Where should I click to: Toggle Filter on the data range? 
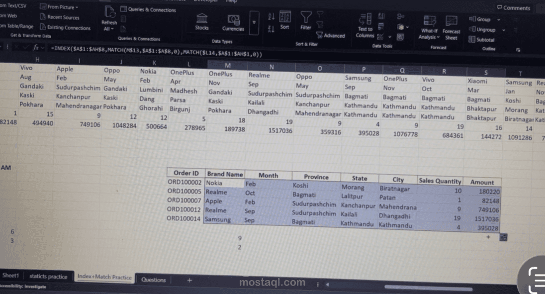(305, 20)
